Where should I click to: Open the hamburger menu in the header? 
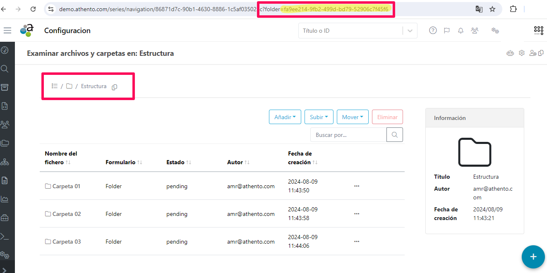tap(7, 30)
